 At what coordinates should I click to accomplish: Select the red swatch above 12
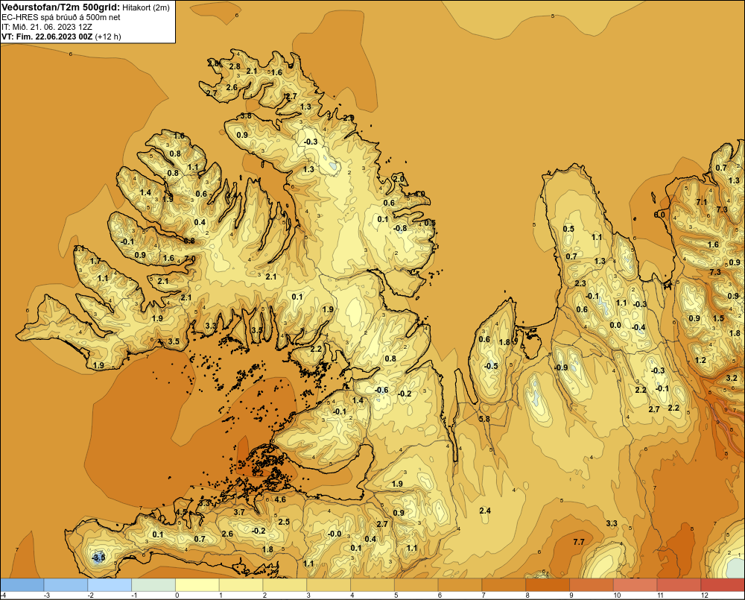coord(723,585)
